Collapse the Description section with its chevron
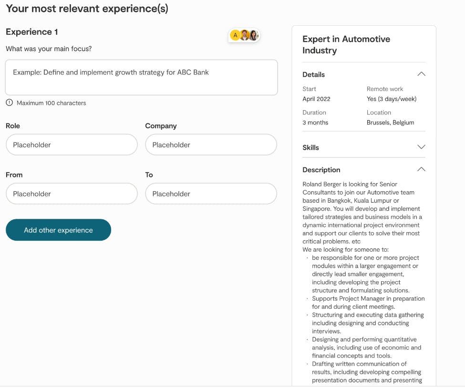This screenshot has height=388, width=465. (x=421, y=170)
